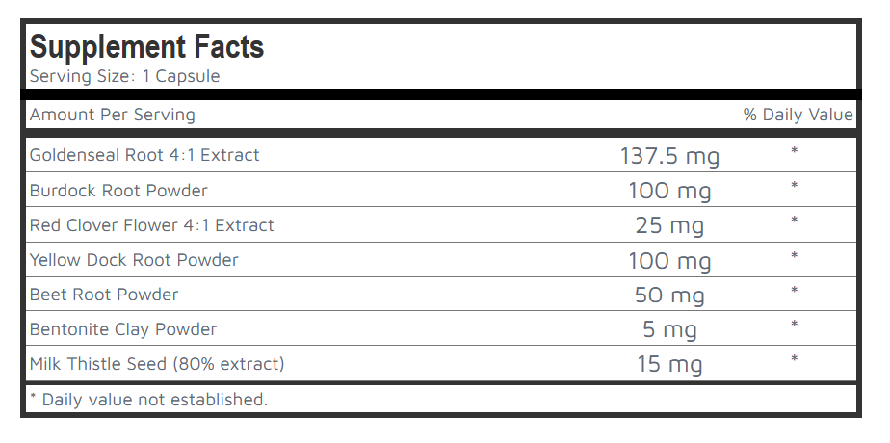Viewport: 890px width, 443px height.
Task: Select Goldenseal Root 4:1 Extract ingredient name
Action: click(x=144, y=155)
